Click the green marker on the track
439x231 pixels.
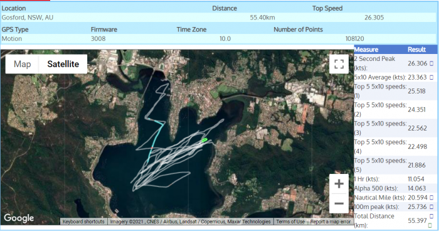pos(204,140)
